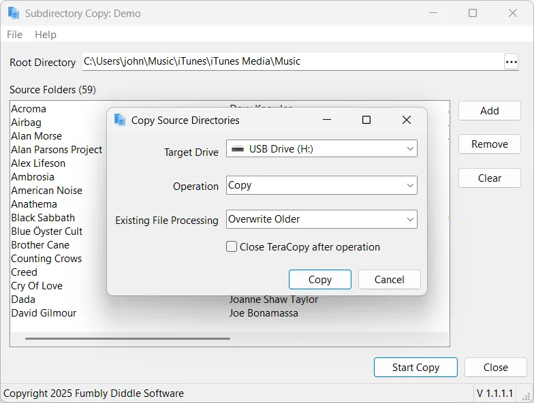Screen dimensions: 534x403
Task: Select Acroma in source folders
Action: [x=29, y=109]
